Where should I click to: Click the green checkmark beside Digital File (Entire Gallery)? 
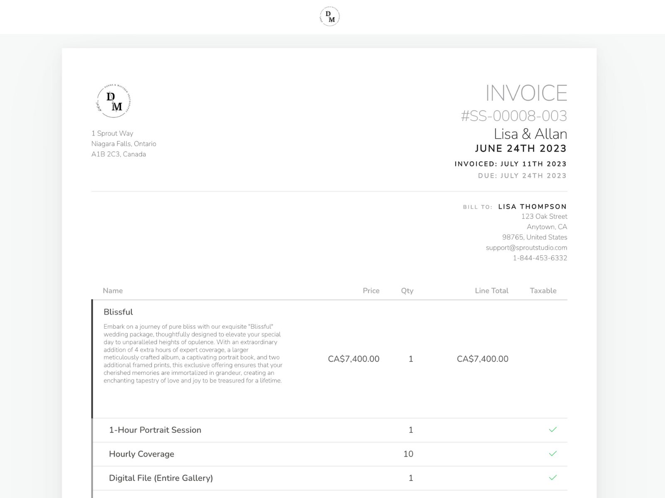point(553,478)
